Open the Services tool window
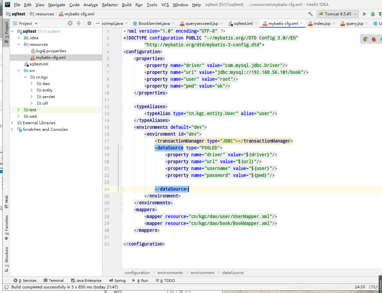Image resolution: width=382 pixels, height=293 pixels. pos(25,281)
